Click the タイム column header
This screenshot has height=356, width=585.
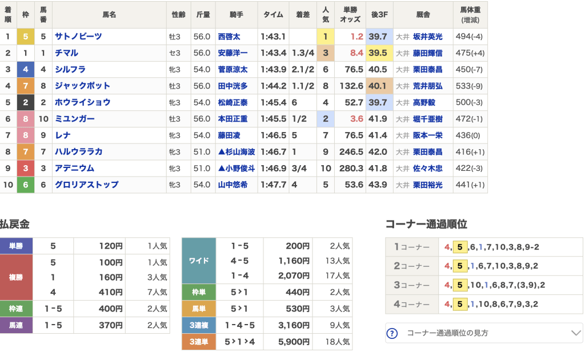pos(273,14)
